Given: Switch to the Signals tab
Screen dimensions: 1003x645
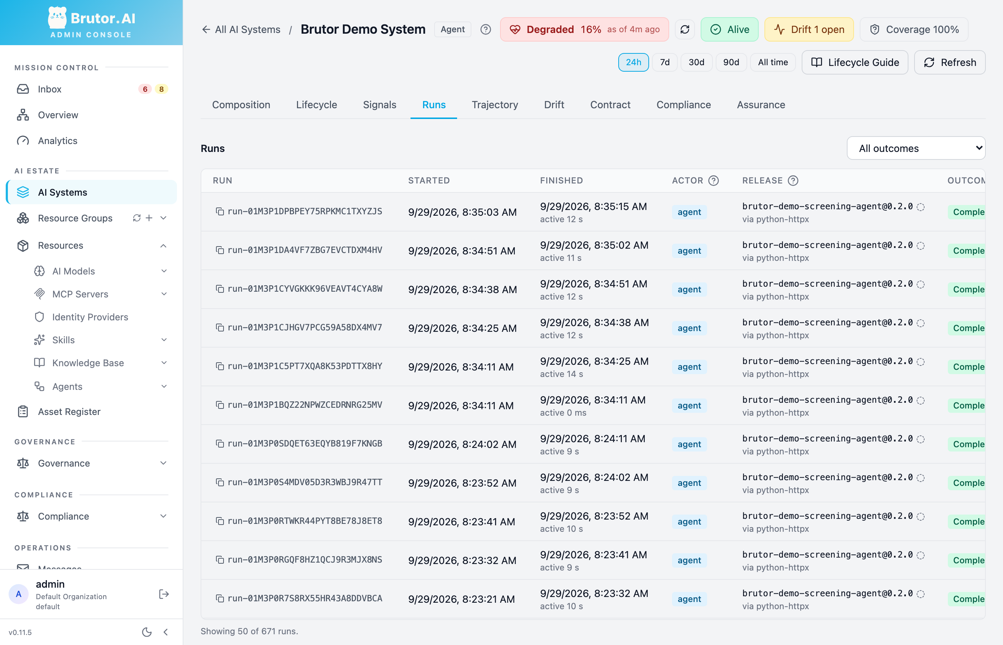Looking at the screenshot, I should 379,105.
